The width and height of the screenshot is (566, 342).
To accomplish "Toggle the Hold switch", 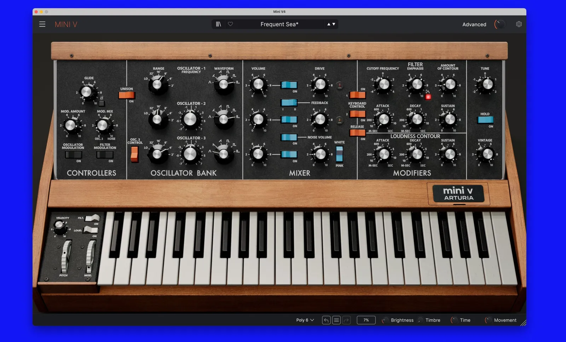I will tap(485, 120).
